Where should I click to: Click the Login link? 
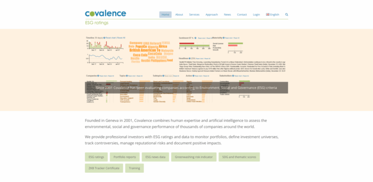(x=256, y=15)
